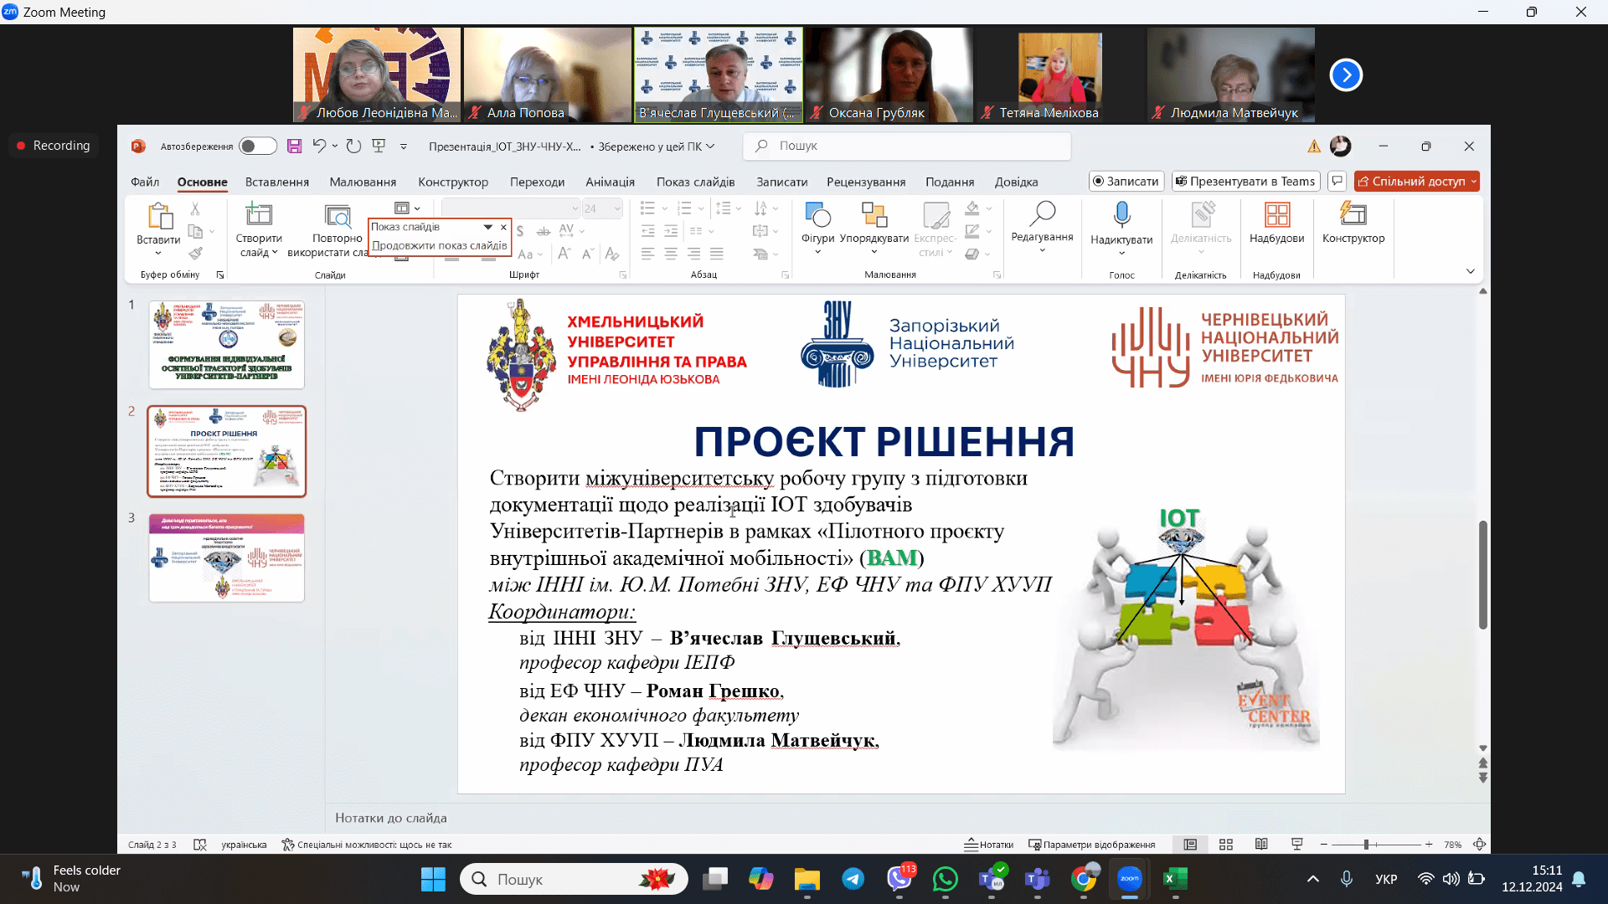Screen dimensions: 1608x904
Task: Switch to slide sorter view
Action: pos(1226,845)
